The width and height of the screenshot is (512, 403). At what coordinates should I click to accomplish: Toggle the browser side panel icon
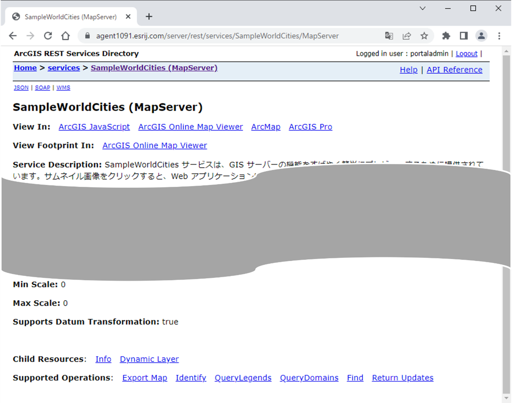(x=464, y=36)
